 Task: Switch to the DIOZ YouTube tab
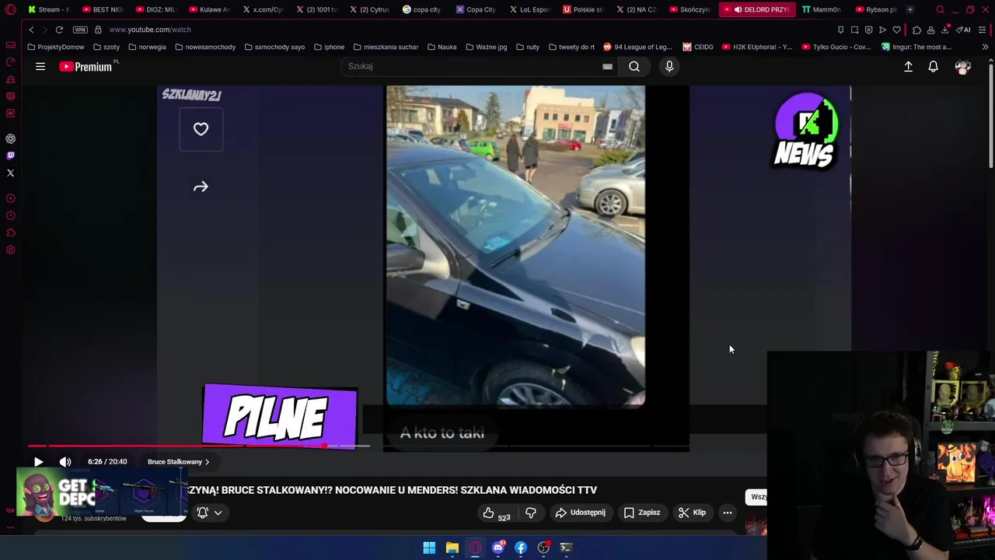coord(156,9)
